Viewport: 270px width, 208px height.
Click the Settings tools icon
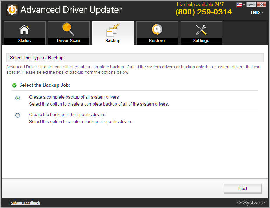pyautogui.click(x=201, y=29)
